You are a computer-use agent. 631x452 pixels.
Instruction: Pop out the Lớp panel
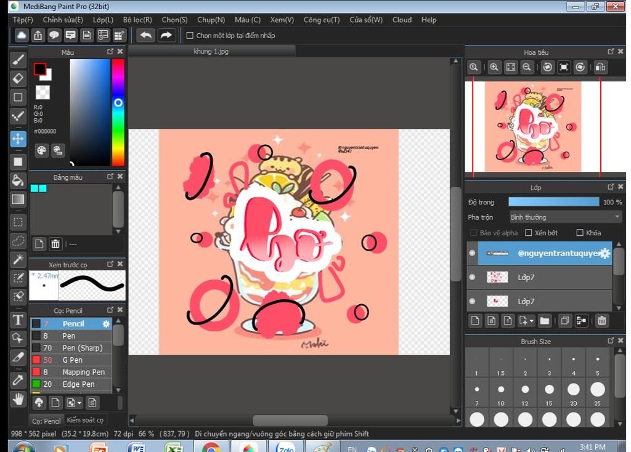(x=611, y=187)
